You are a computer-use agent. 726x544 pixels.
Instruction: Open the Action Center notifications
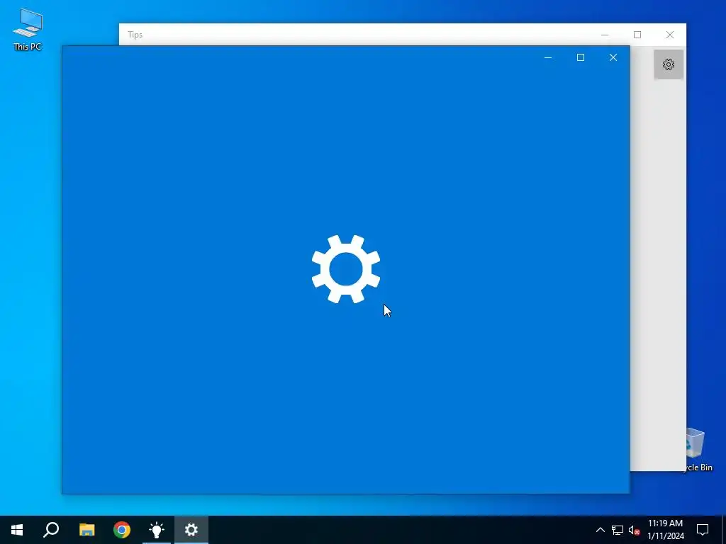[703, 530]
